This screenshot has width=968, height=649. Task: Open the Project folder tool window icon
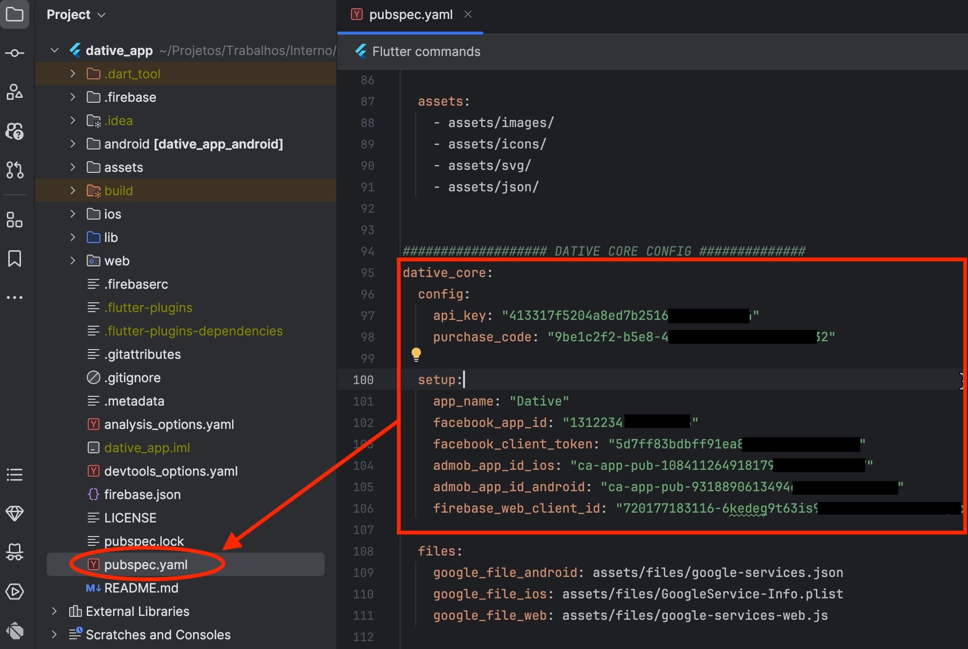(x=15, y=15)
